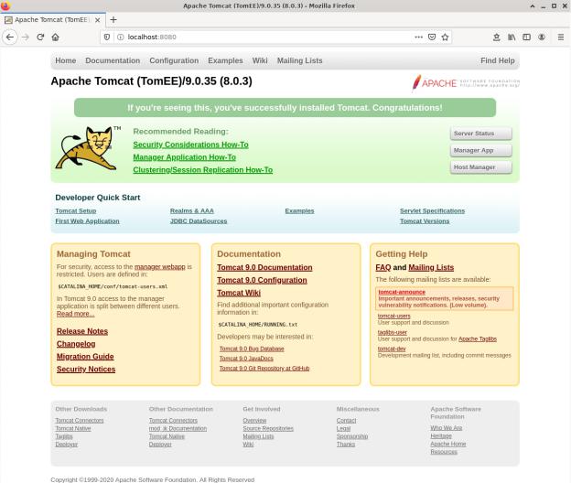Open Who We Are footer link
571x483 pixels.
(x=447, y=428)
